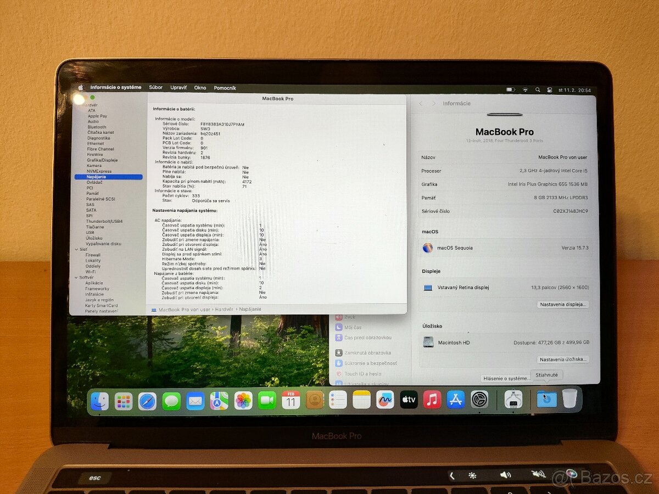Open the Messages app in Dock

pyautogui.click(x=171, y=401)
